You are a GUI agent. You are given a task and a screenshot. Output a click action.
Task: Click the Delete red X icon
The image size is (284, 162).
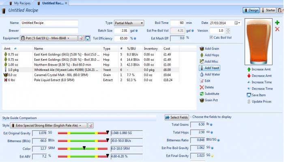pyautogui.click(x=202, y=87)
